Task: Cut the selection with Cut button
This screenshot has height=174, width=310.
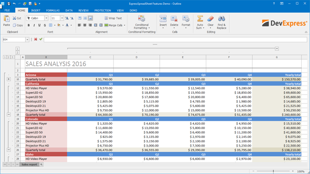Action: 17,18
